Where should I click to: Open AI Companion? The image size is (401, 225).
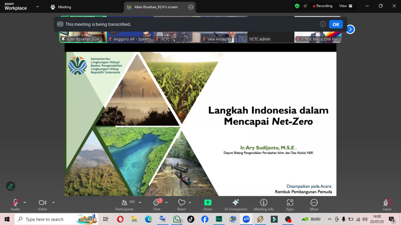236,205
